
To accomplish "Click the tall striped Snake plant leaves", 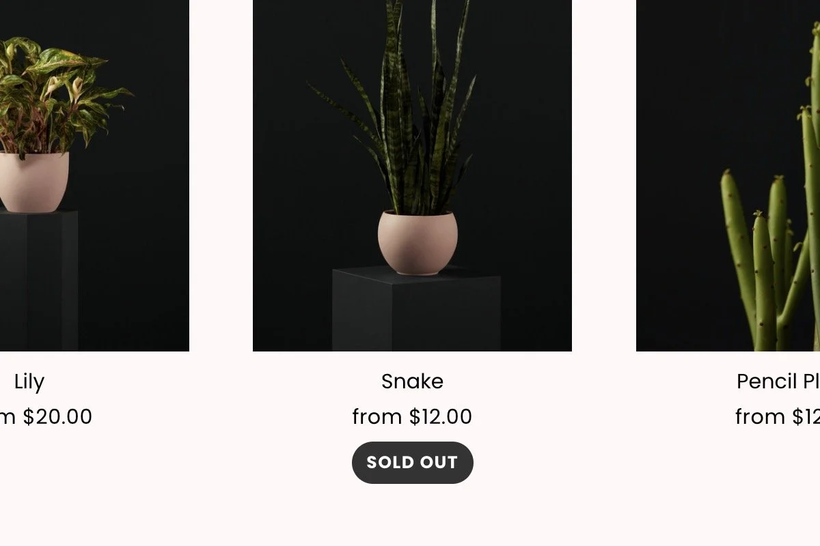I will tap(403, 109).
